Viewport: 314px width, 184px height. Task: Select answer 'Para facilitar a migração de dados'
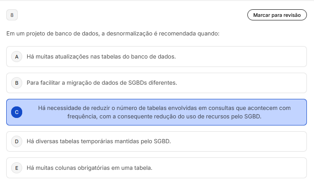click(x=102, y=83)
